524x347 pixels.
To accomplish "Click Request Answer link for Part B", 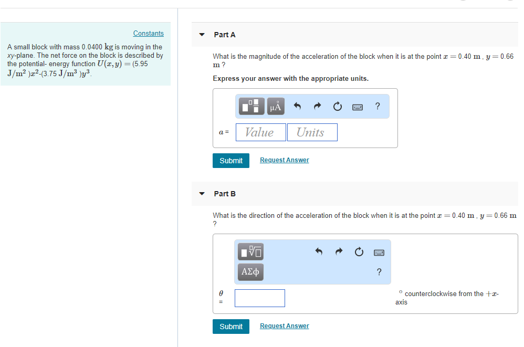I will point(284,326).
